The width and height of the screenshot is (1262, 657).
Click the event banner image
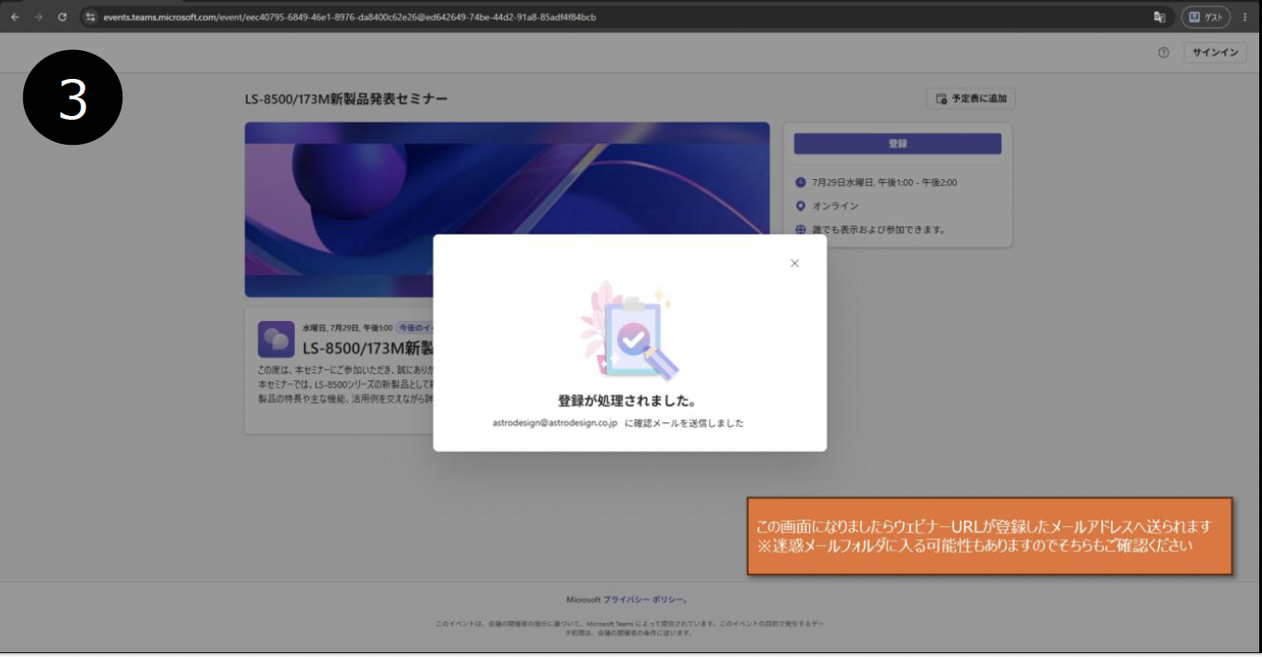(x=507, y=210)
